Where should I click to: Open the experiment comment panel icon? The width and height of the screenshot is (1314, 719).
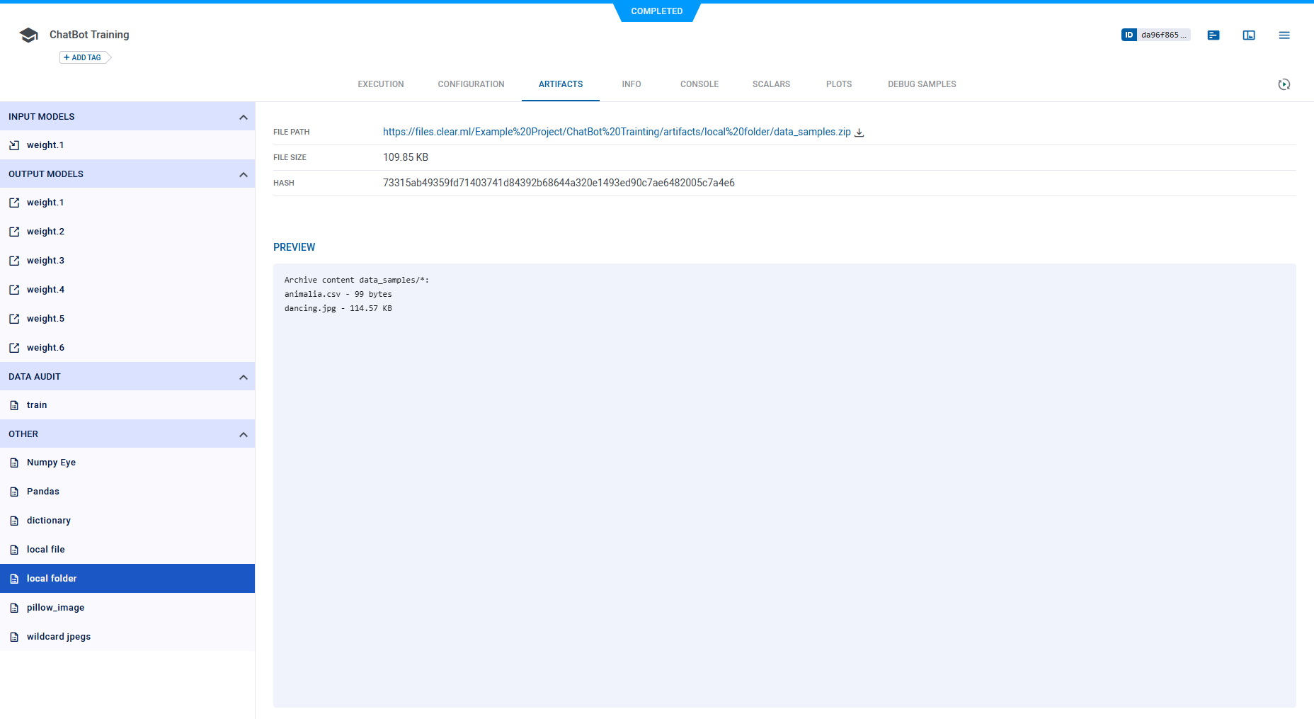(x=1213, y=35)
